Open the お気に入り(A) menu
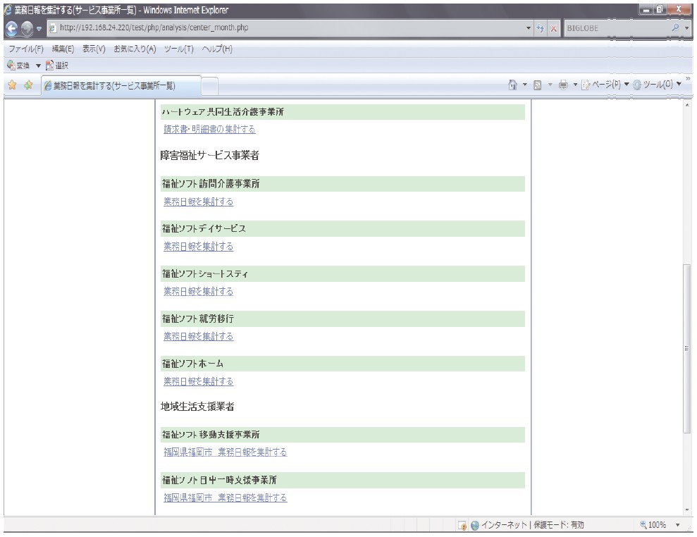 135,49
